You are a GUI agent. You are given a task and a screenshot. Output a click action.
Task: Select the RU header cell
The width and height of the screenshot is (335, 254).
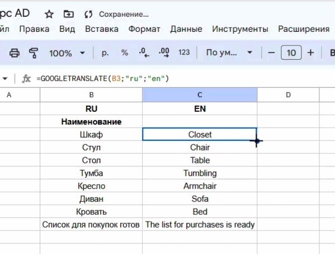91,109
